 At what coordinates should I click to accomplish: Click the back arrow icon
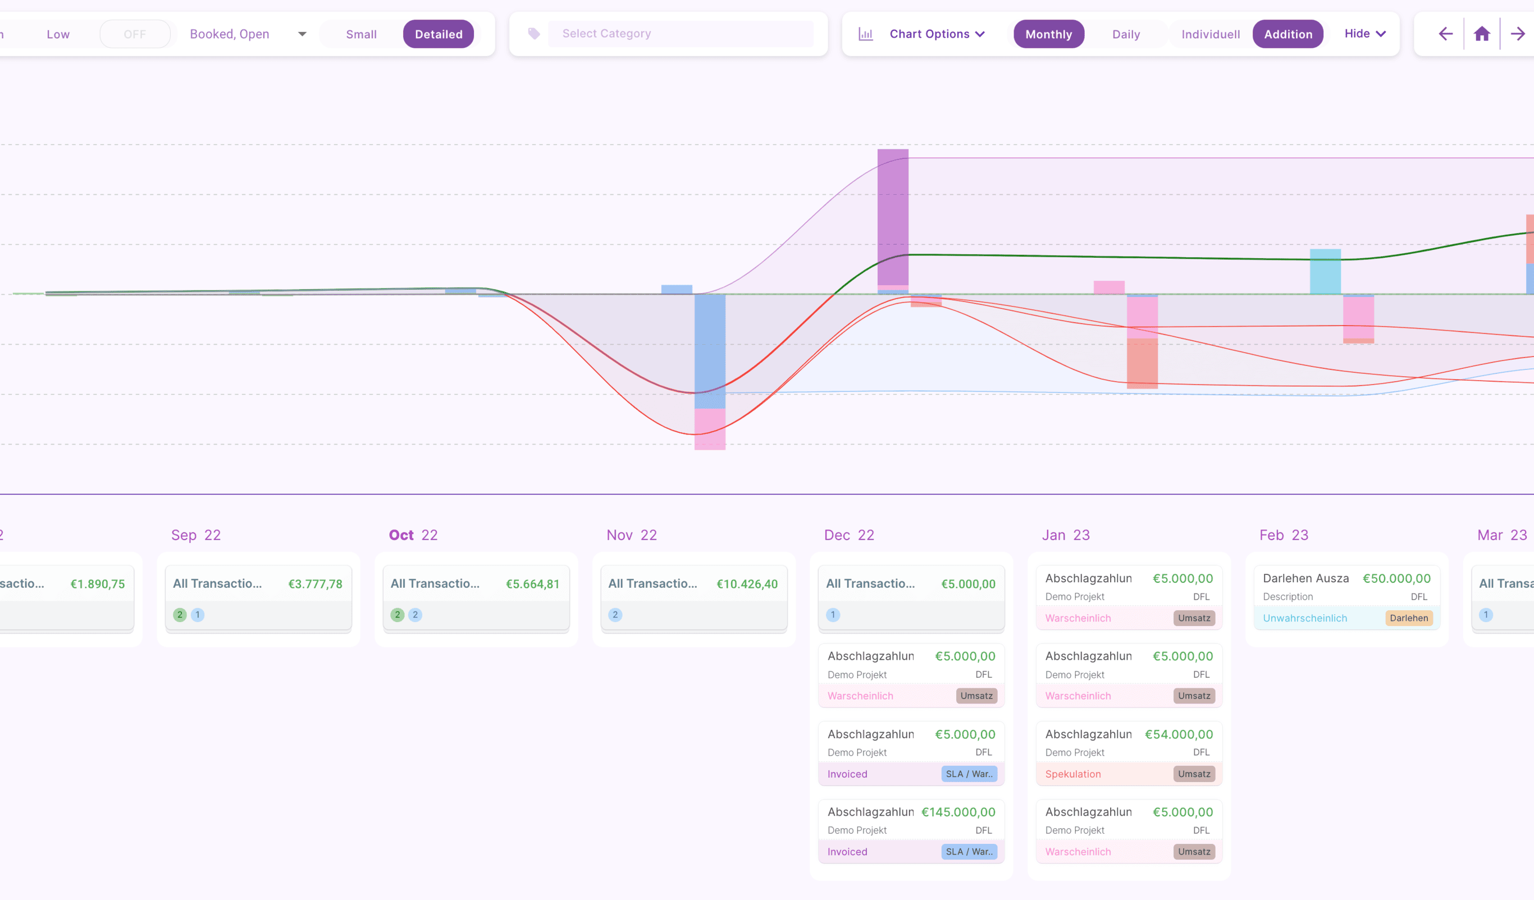click(x=1446, y=34)
